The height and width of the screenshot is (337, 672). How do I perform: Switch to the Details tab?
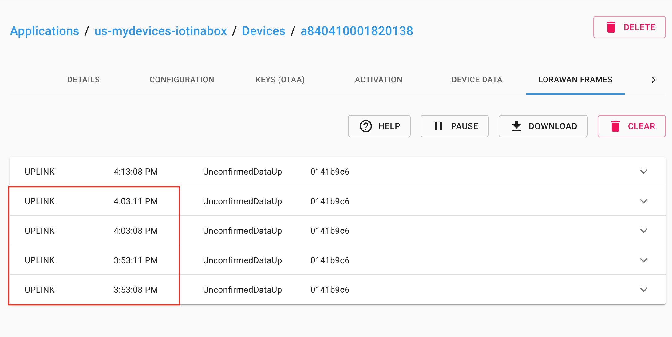click(84, 80)
